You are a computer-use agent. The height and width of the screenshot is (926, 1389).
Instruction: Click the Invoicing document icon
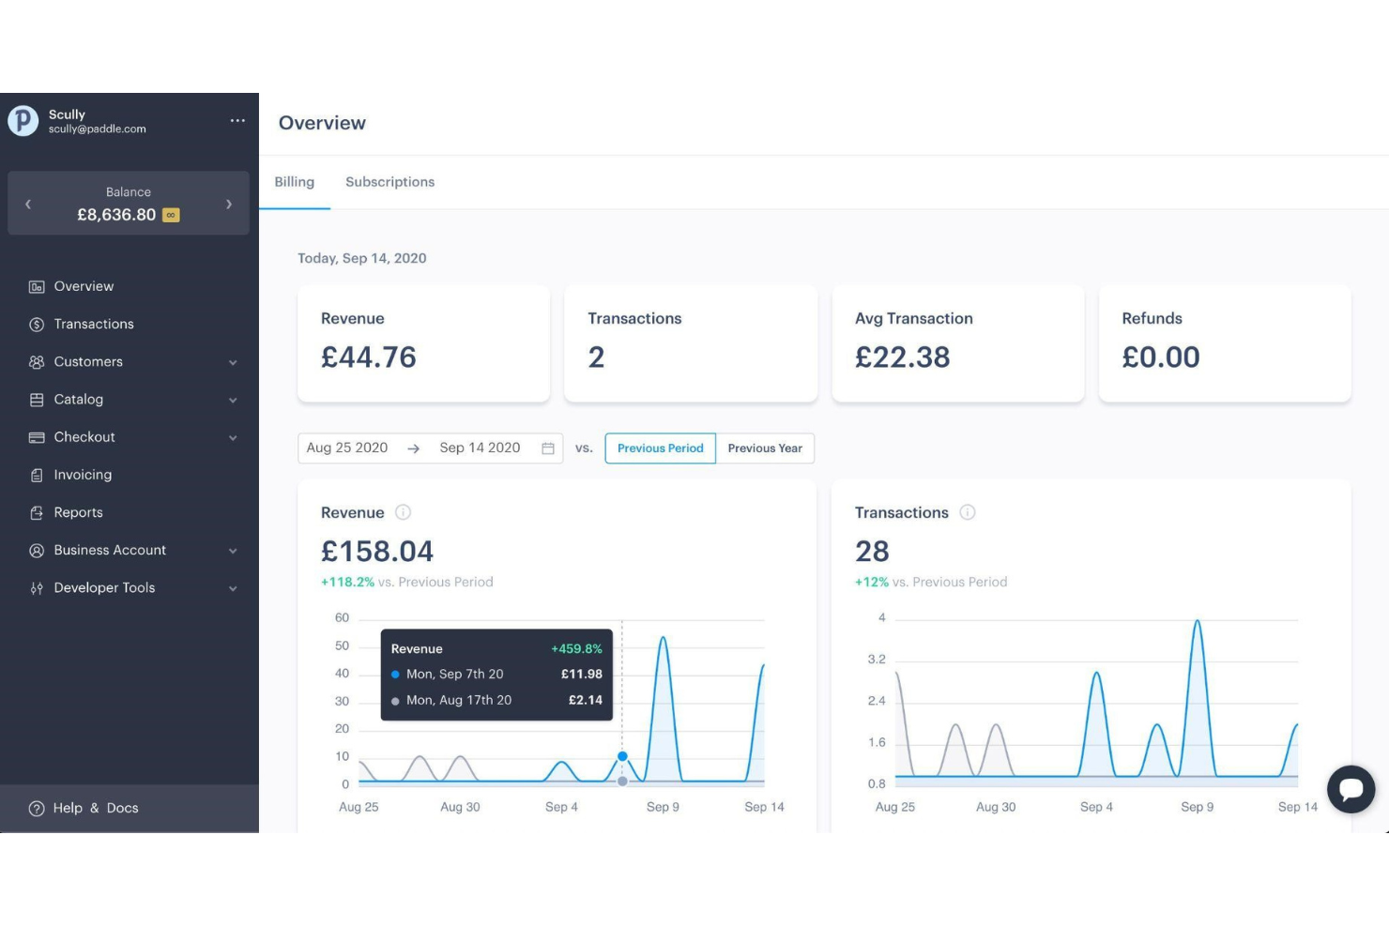[37, 476]
